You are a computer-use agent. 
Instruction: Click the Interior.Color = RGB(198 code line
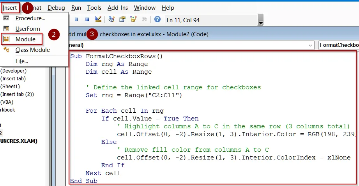coord(237,134)
